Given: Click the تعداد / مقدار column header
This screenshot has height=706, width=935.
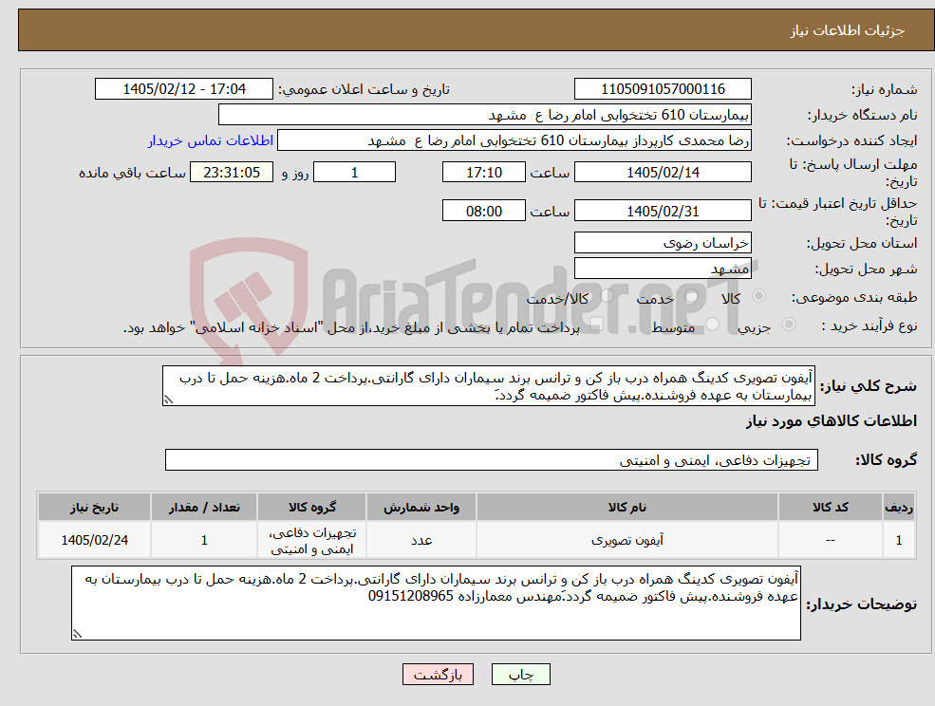Looking at the screenshot, I should point(204,507).
